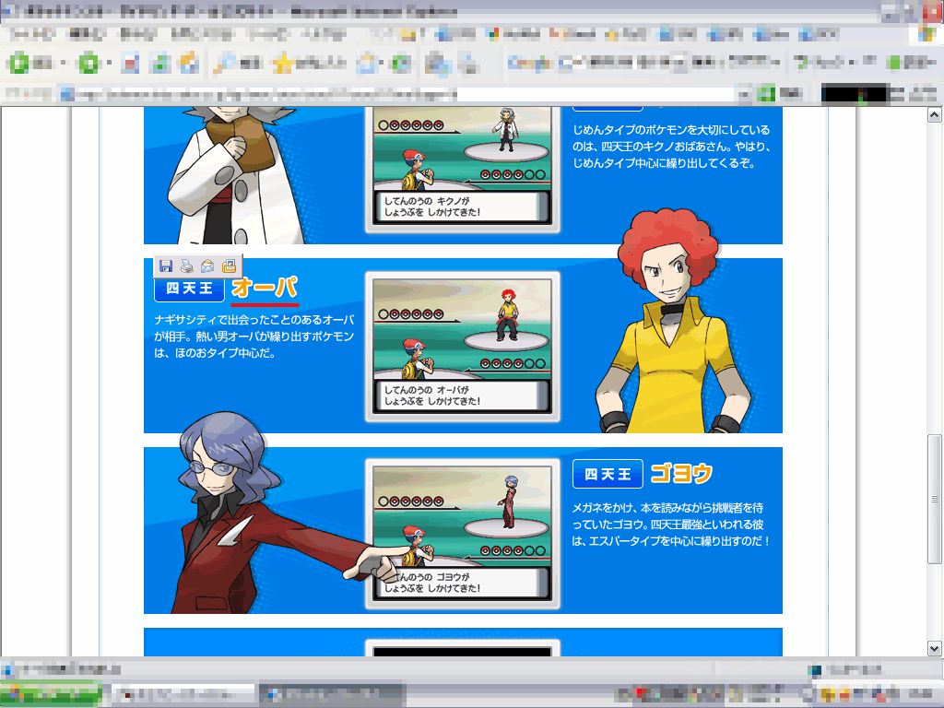Open the Tools menu in the menu bar

coord(268,34)
